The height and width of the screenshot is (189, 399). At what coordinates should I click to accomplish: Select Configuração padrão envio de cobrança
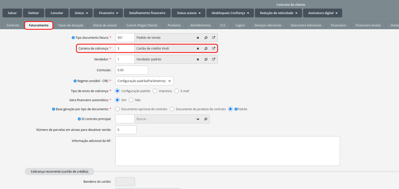117,91
